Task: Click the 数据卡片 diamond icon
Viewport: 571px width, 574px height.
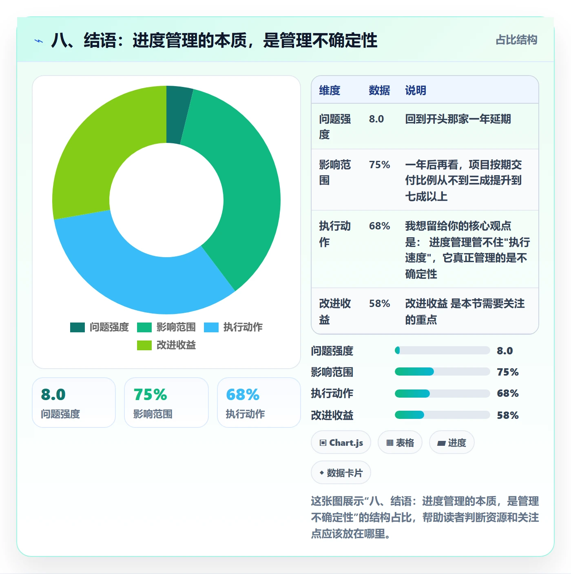Action: [322, 473]
